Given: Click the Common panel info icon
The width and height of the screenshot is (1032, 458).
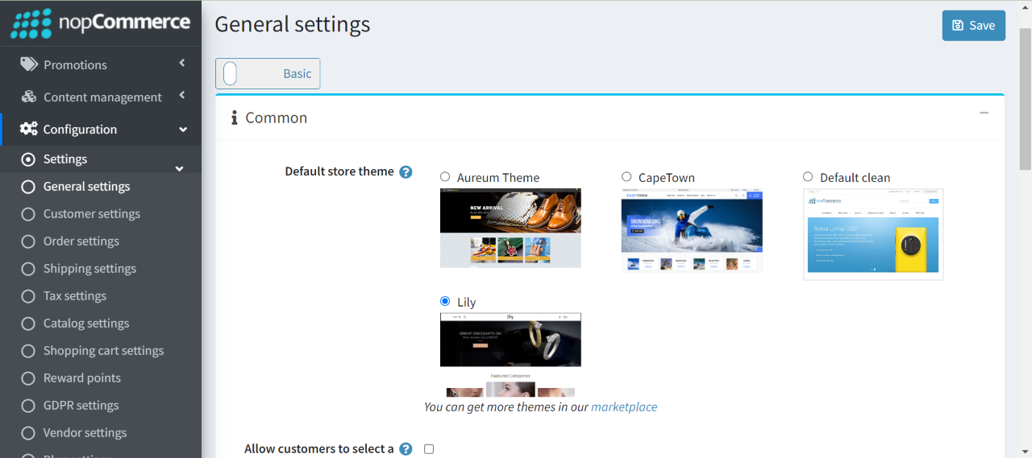Looking at the screenshot, I should tap(234, 118).
